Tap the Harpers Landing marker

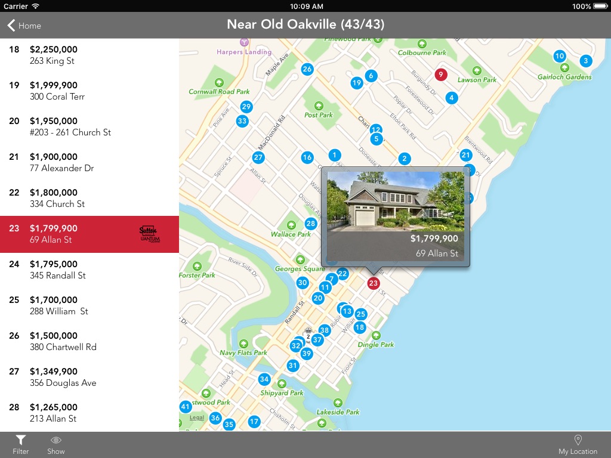tap(244, 42)
